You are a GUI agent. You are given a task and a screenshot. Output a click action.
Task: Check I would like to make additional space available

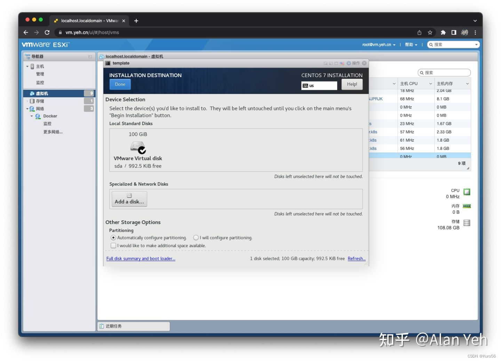[113, 245]
